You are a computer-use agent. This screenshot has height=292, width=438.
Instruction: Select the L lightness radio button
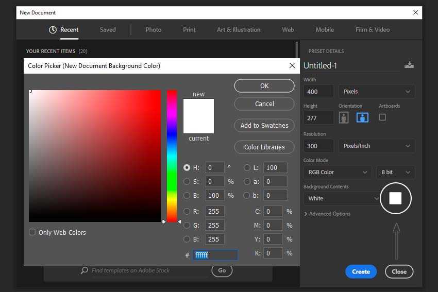click(247, 167)
